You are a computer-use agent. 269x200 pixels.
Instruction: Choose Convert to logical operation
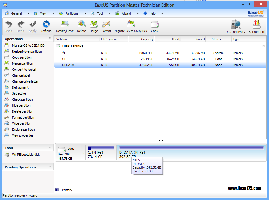coord(24,69)
